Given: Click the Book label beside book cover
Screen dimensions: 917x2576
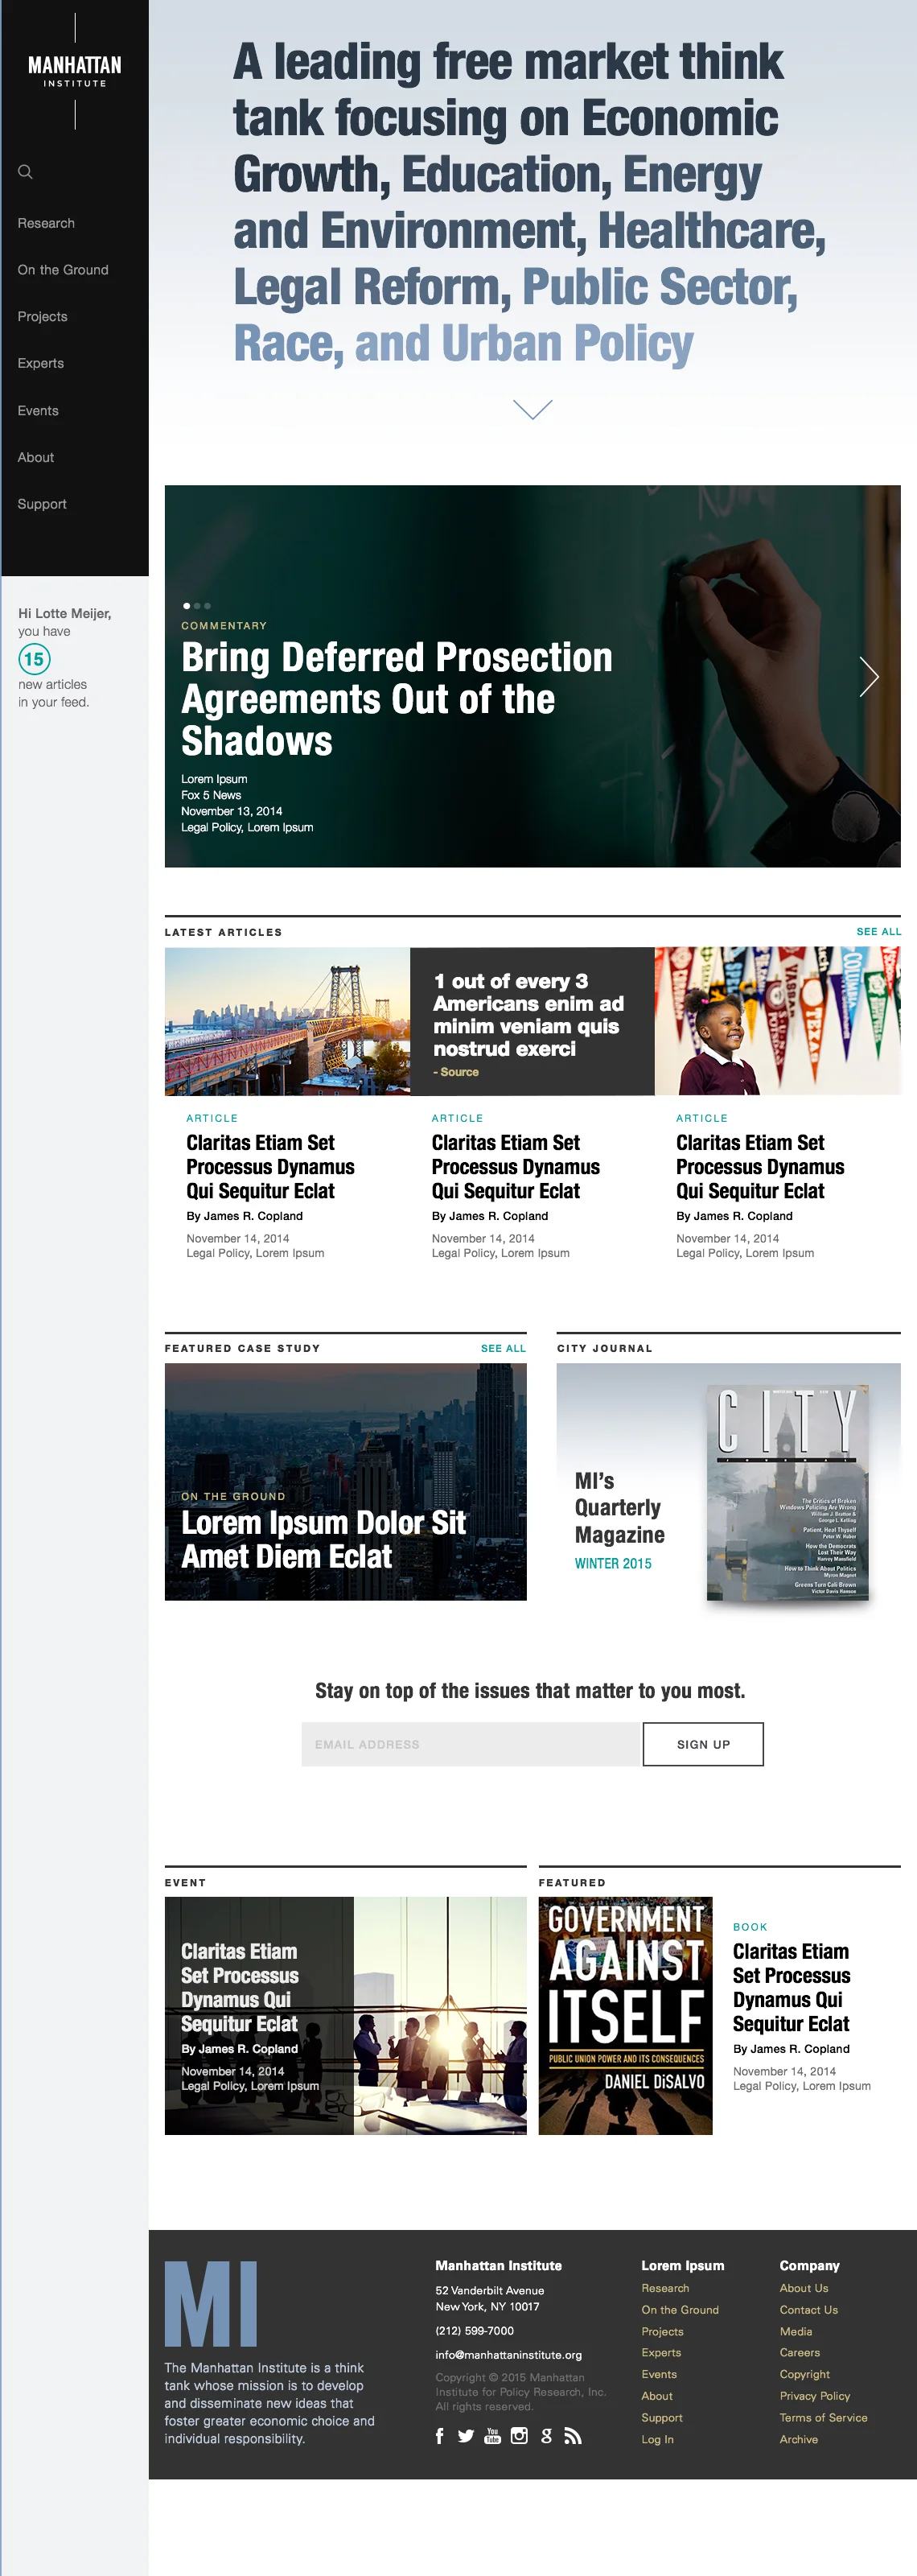Looking at the screenshot, I should tap(750, 1926).
